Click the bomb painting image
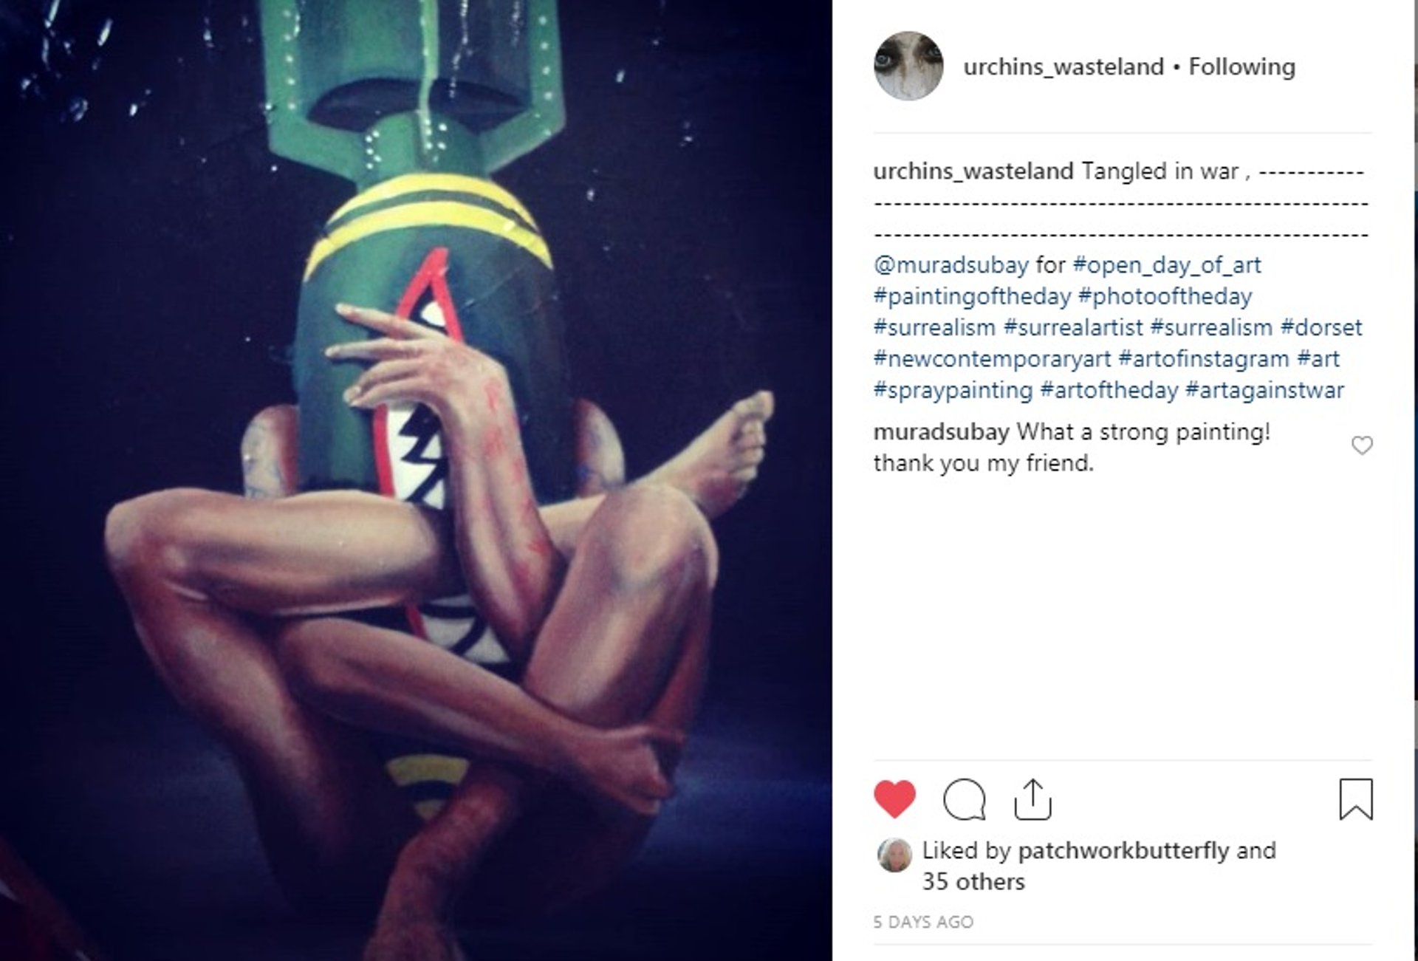 click(x=416, y=480)
